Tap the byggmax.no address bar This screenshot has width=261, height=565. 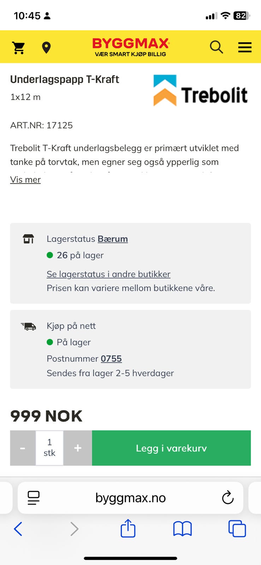pos(130,498)
